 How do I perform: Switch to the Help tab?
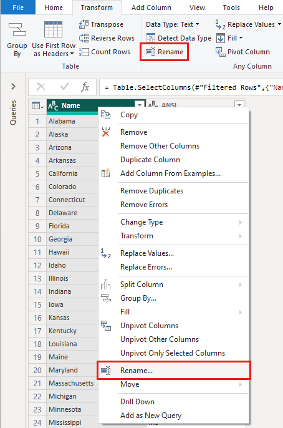point(266,7)
